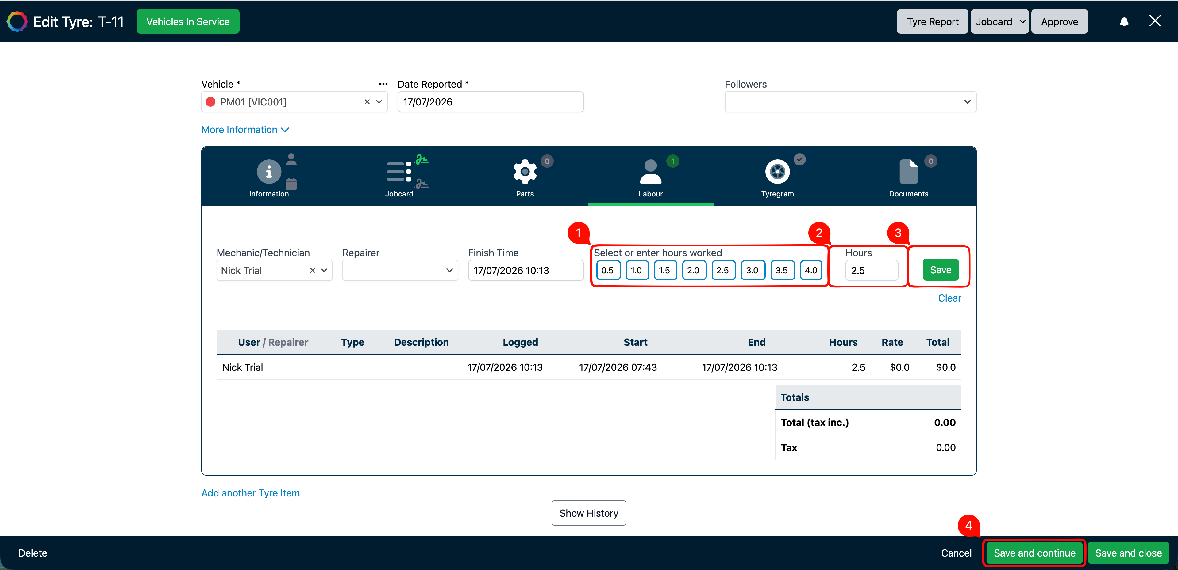Click the Logged value 17/07/2026 10:13
Image resolution: width=1178 pixels, height=570 pixels.
point(505,367)
